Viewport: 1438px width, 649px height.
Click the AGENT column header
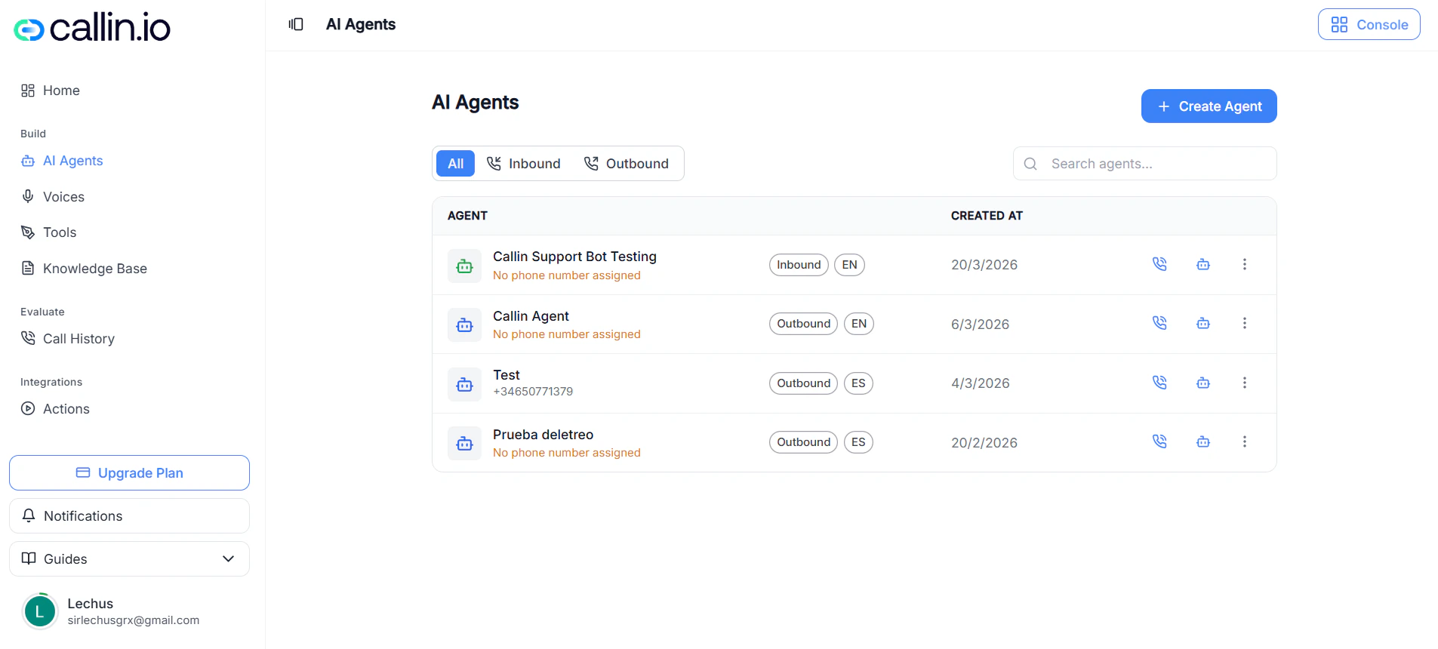(467, 216)
